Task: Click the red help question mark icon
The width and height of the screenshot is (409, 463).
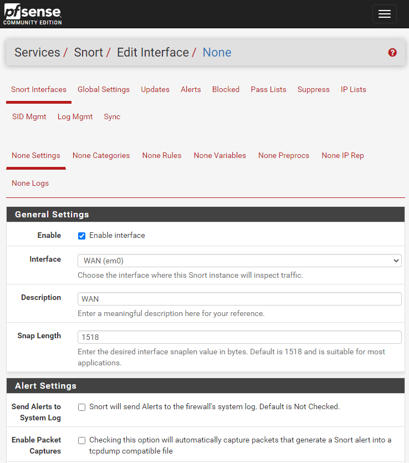Action: tap(392, 53)
